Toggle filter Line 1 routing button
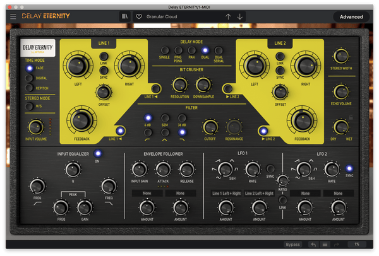This screenshot has height=256, width=379. coord(120,131)
